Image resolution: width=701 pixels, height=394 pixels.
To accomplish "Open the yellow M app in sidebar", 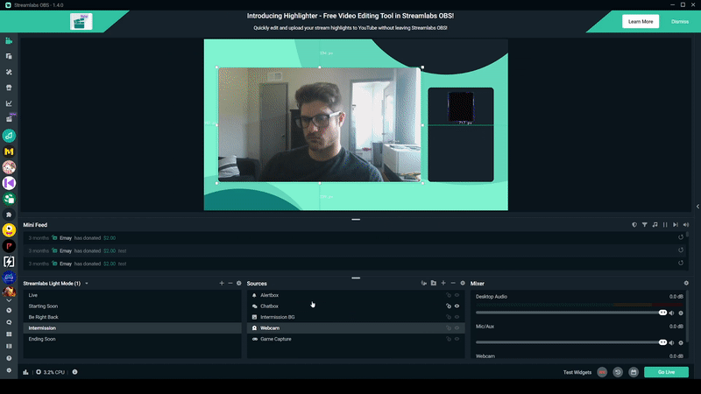I will tap(9, 151).
